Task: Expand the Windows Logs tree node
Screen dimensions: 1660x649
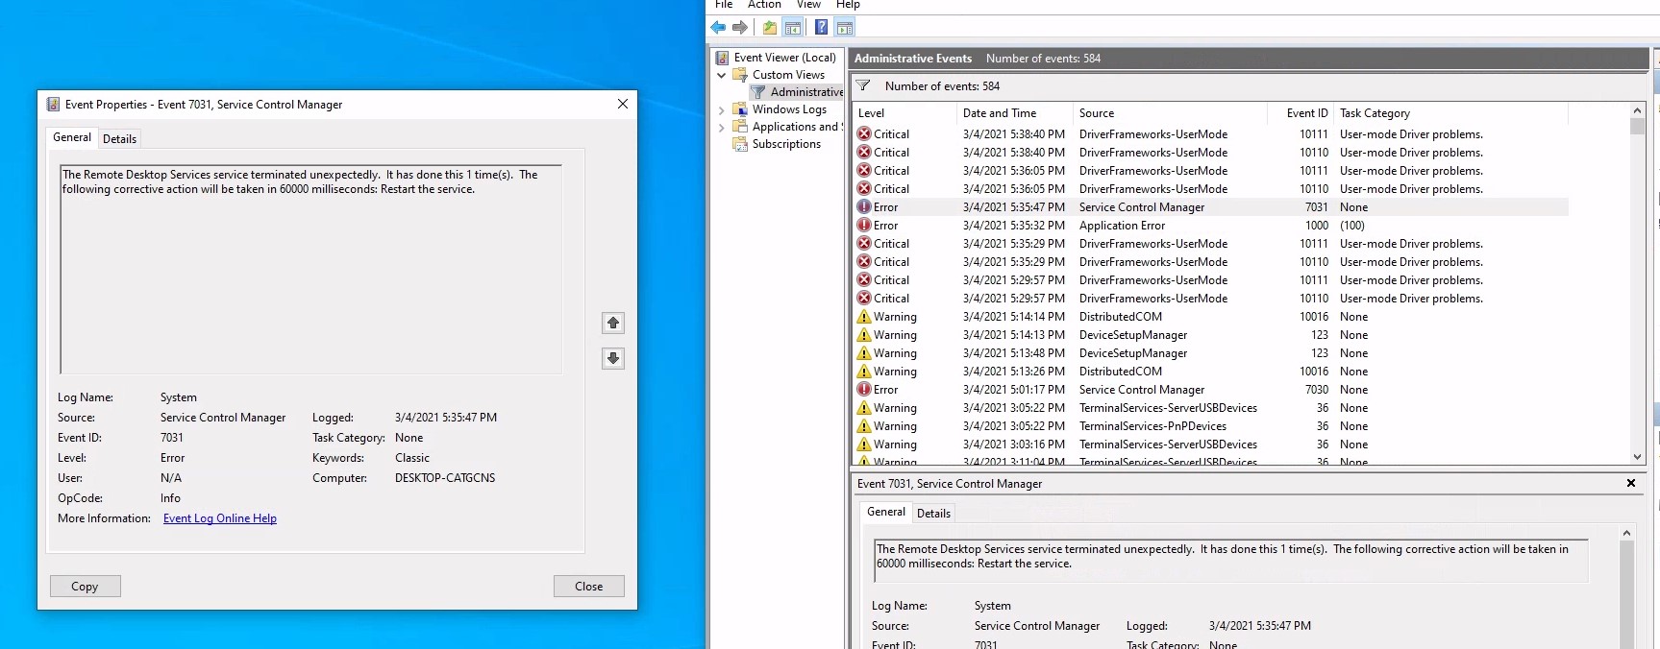Action: (722, 110)
